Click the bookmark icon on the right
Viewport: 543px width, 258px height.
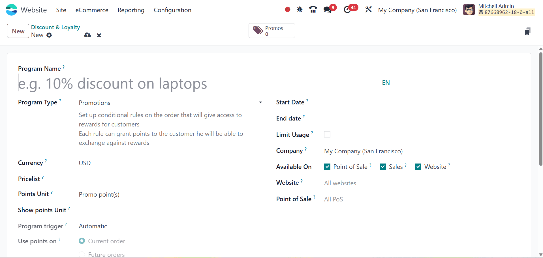527,31
